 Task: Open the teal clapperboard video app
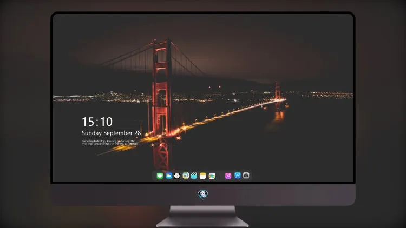(x=194, y=176)
